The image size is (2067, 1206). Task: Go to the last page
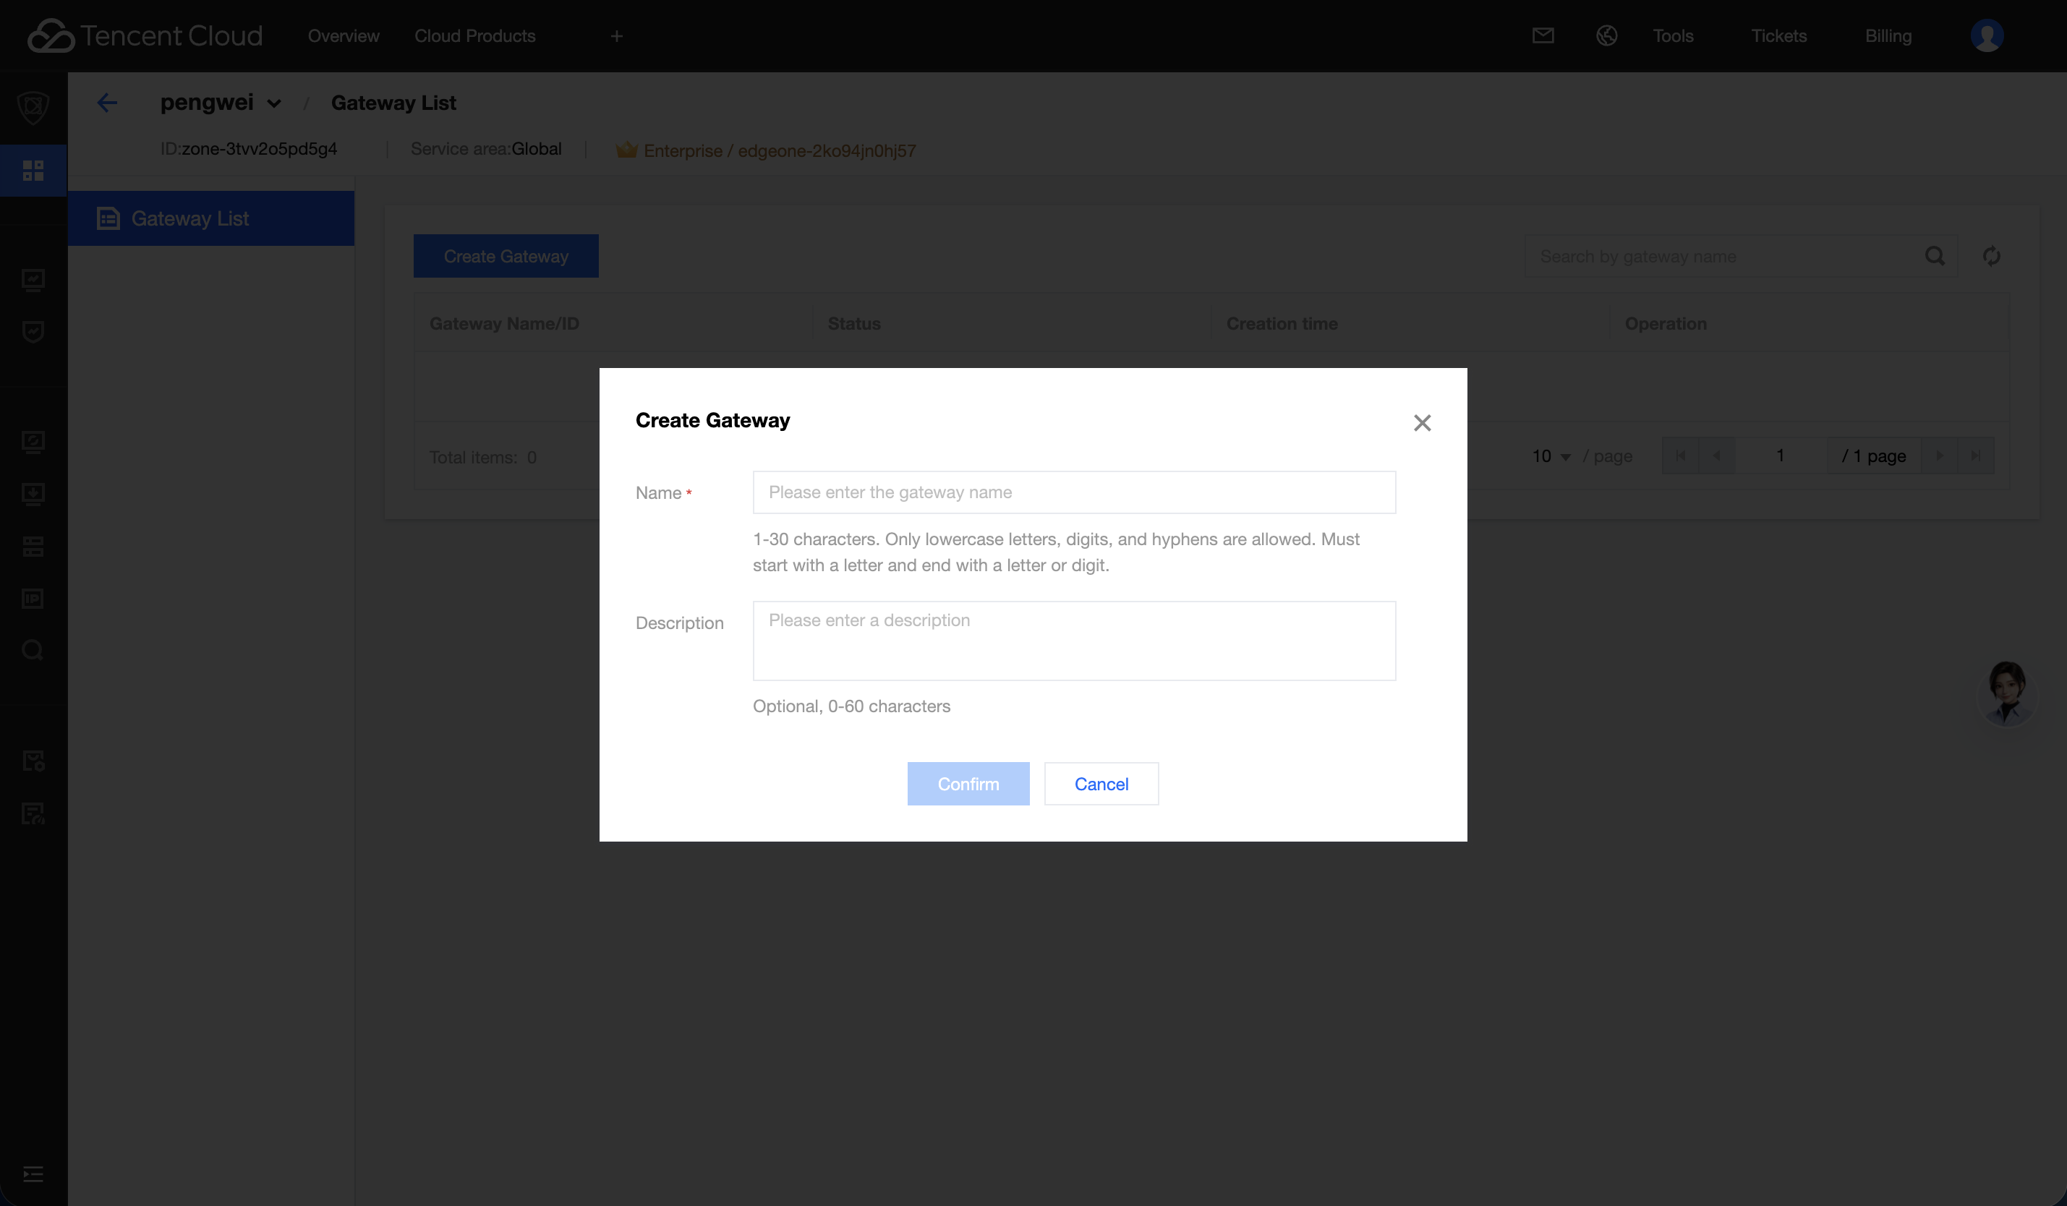[x=1975, y=456]
